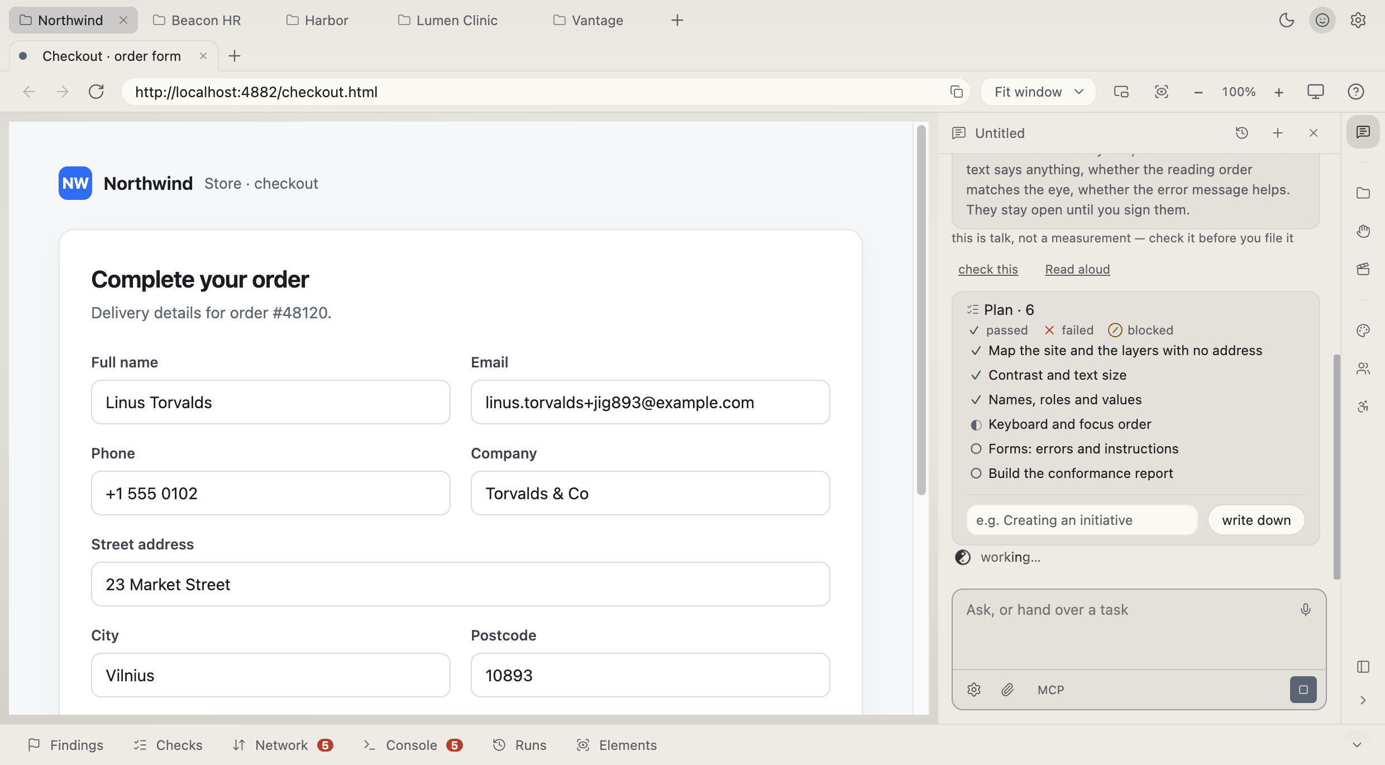
Task: Open the Findings bottom tab
Action: tap(66, 745)
